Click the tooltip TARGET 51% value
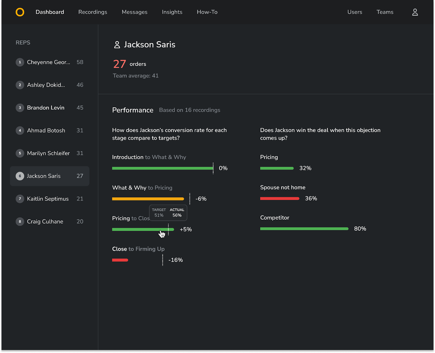The height and width of the screenshot is (353, 435). [x=159, y=215]
